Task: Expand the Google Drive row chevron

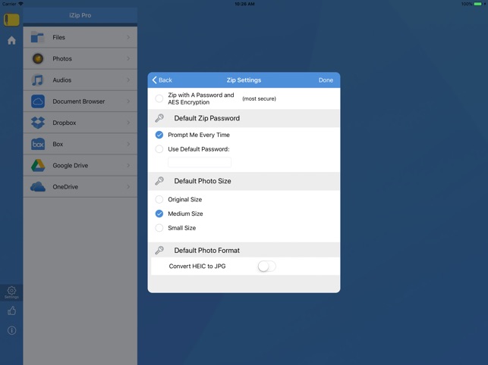Action: pos(128,166)
